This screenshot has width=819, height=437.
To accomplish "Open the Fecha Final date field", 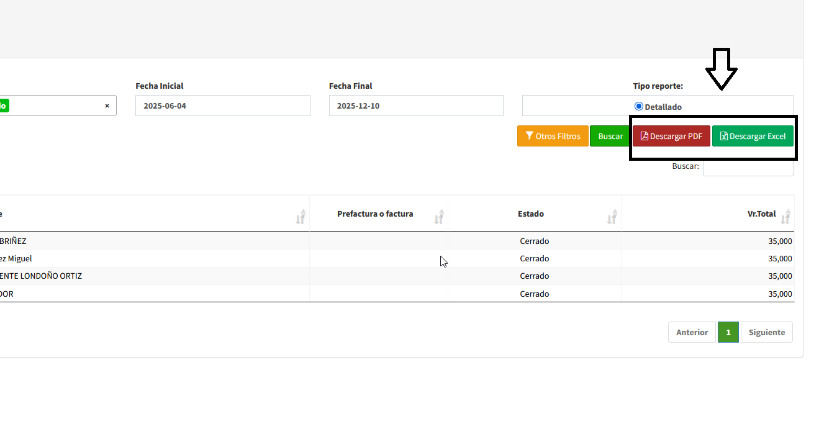I will (415, 106).
